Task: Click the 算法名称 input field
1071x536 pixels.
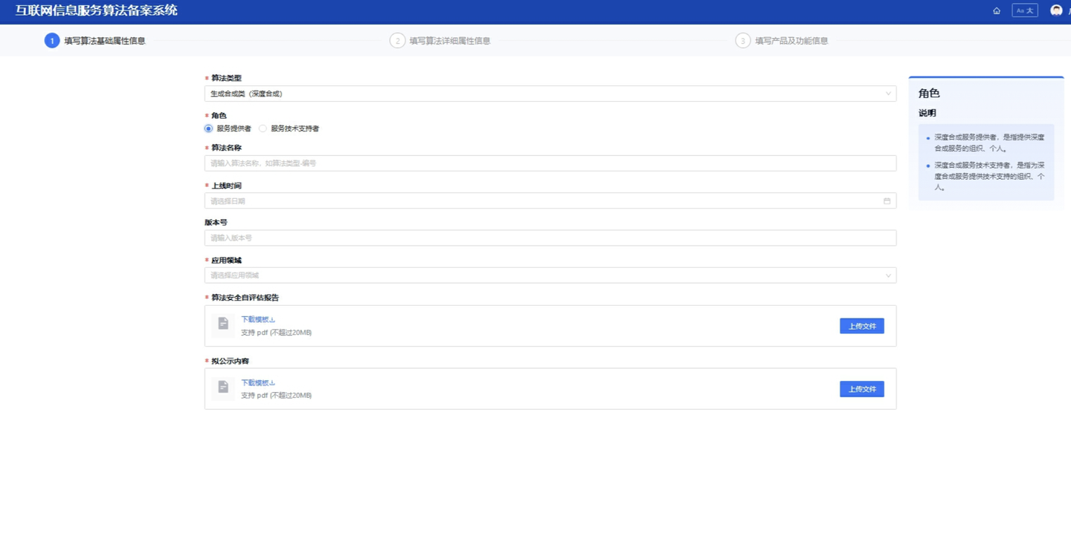Action: tap(549, 163)
